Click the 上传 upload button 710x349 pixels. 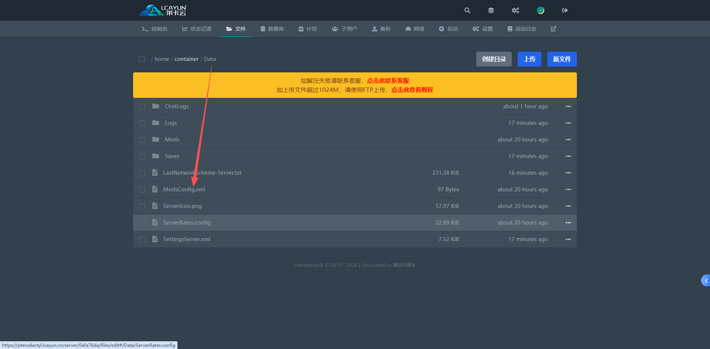(529, 59)
